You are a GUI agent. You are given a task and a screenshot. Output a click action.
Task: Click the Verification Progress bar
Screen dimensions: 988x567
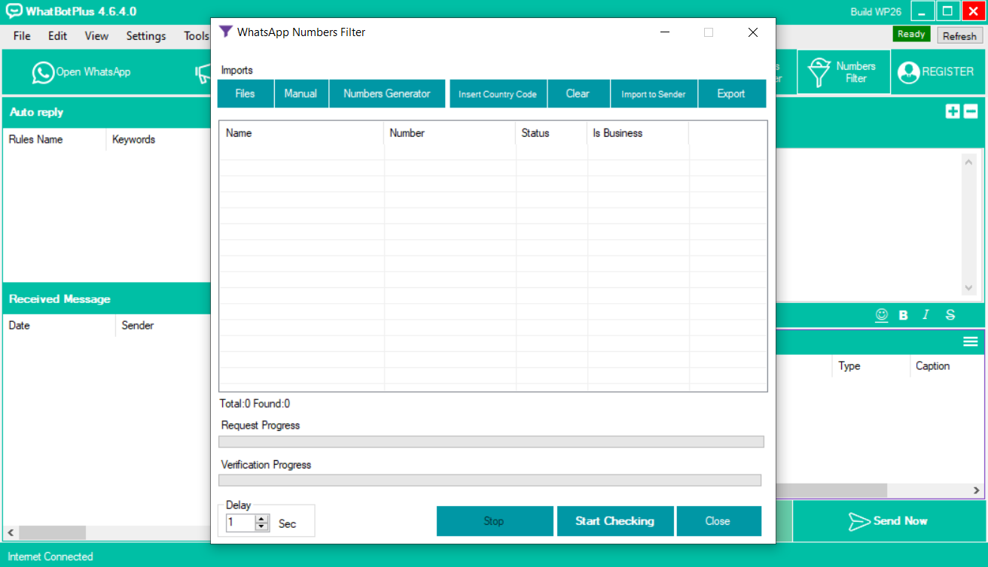[x=489, y=481]
